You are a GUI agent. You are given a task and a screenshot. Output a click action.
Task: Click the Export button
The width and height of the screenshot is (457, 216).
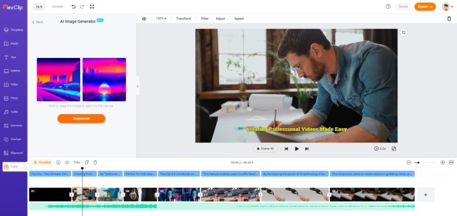(x=425, y=6)
